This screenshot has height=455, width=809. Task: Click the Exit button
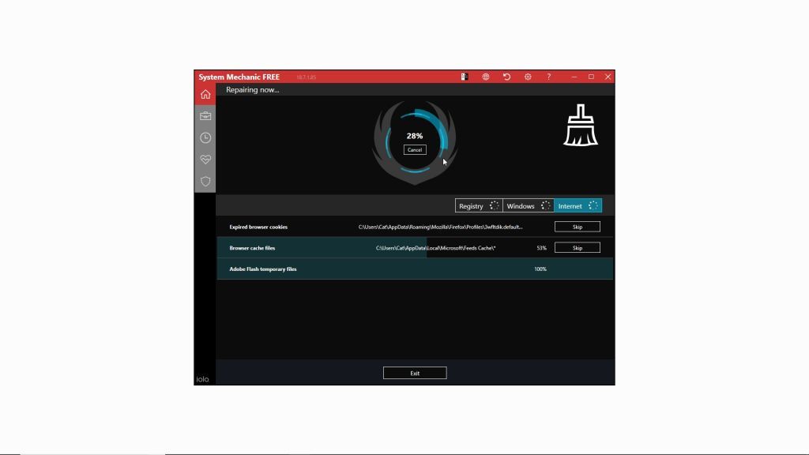point(415,373)
